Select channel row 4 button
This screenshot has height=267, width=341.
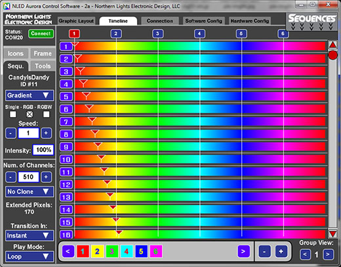click(66, 84)
